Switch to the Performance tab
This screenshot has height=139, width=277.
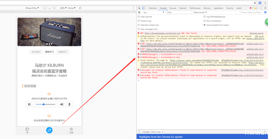pyautogui.click(x=195, y=8)
